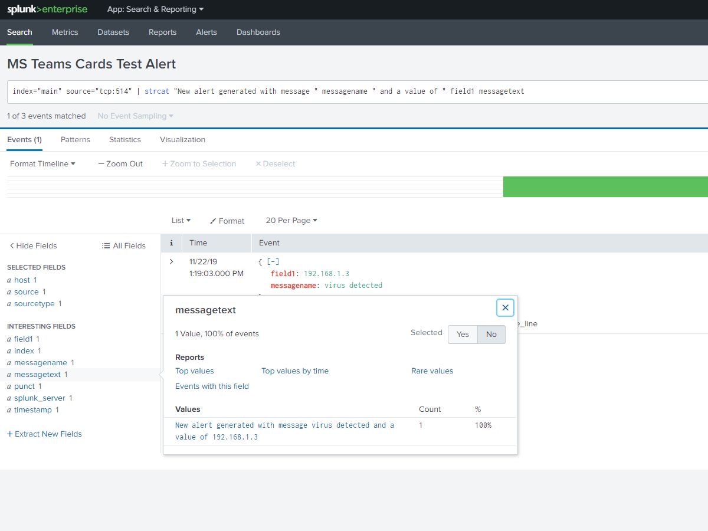Set Selected to Yes

click(x=463, y=334)
